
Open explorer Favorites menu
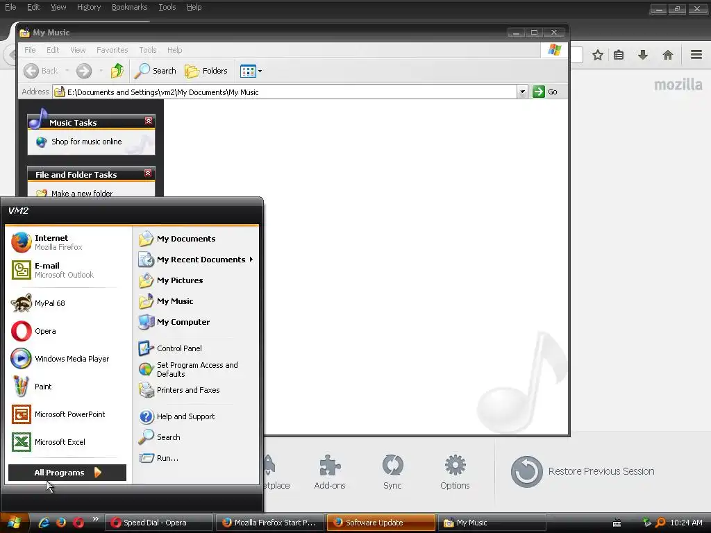point(112,50)
